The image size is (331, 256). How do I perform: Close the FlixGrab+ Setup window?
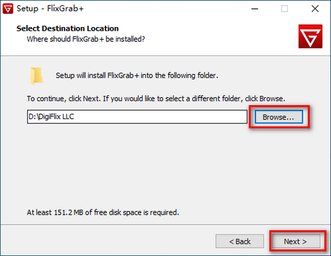coord(314,8)
